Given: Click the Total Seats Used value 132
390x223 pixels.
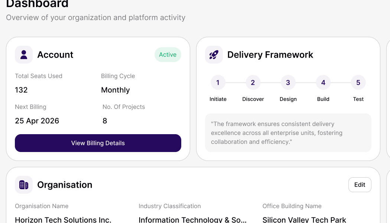Looking at the screenshot, I should [x=21, y=90].
